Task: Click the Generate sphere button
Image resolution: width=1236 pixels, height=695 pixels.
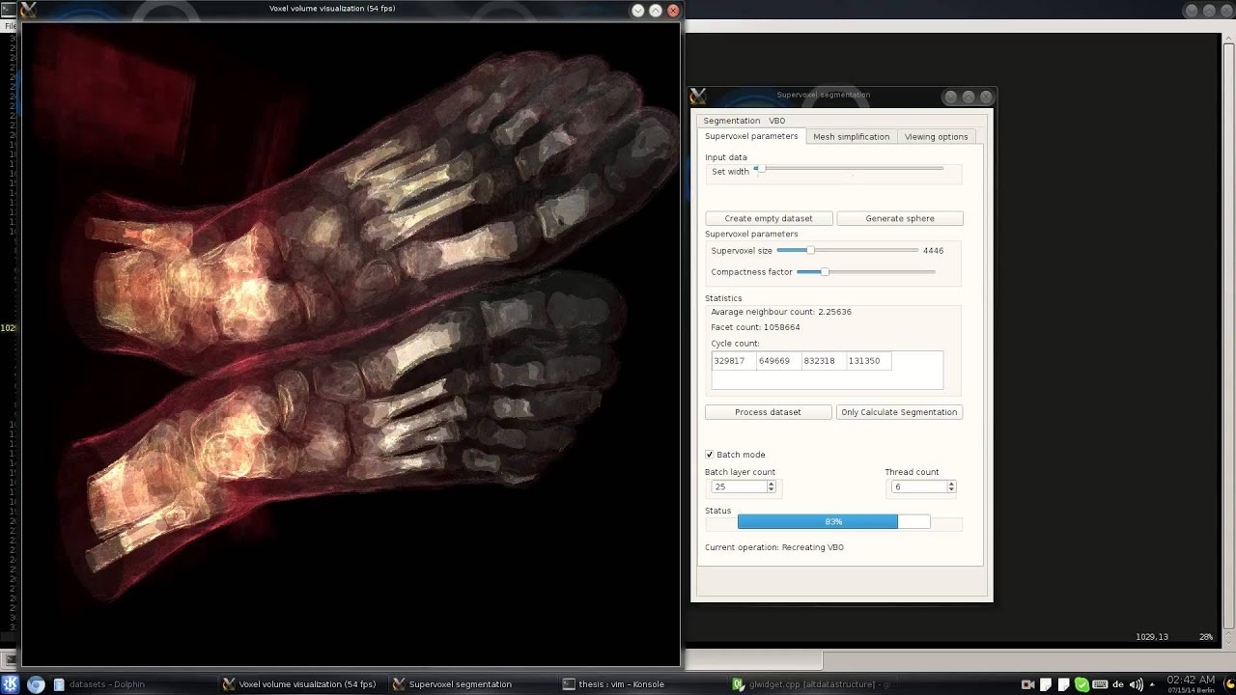Action: point(900,218)
